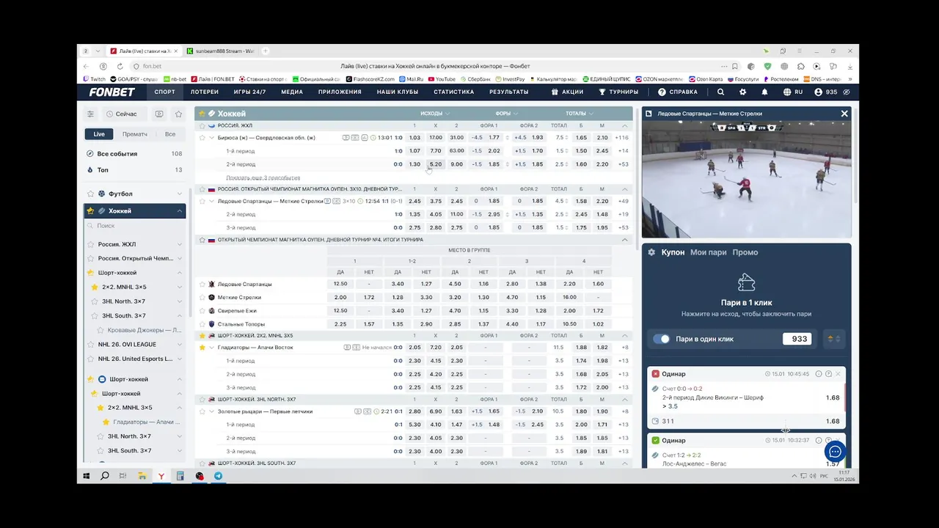Switch to Мои пари tab
Viewport: 939px width, 528px height.
click(x=708, y=252)
